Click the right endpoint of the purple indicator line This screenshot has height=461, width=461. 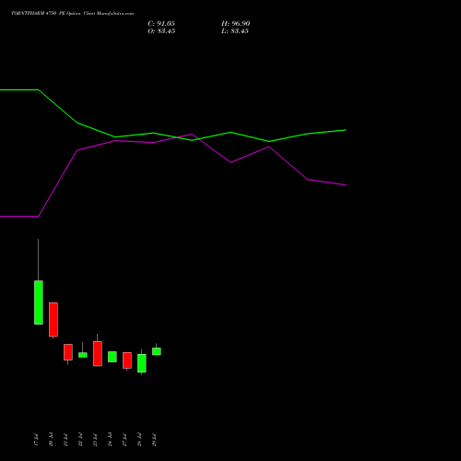click(x=346, y=185)
